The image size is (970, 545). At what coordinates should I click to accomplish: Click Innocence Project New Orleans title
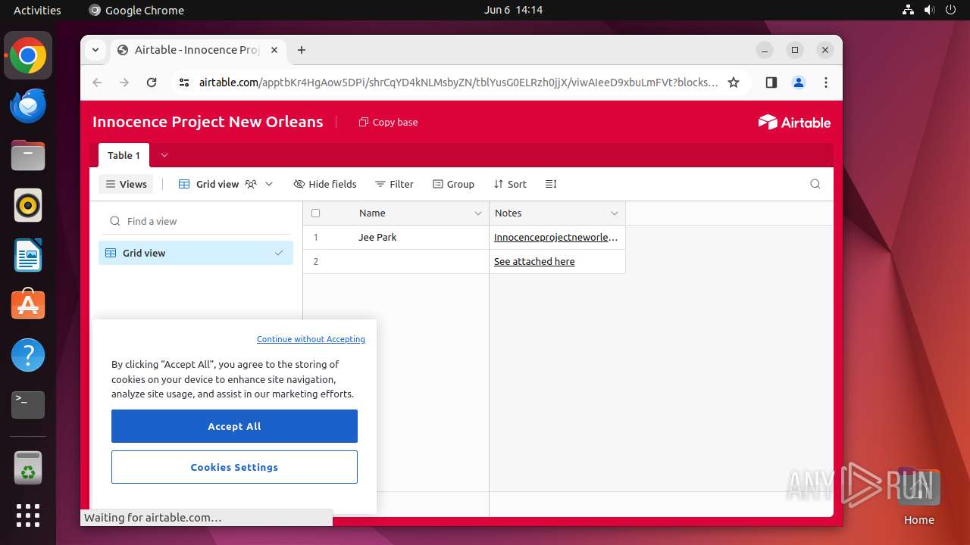coord(208,122)
